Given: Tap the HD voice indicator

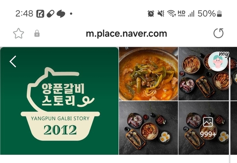Looking at the screenshot, I should coord(181,13).
